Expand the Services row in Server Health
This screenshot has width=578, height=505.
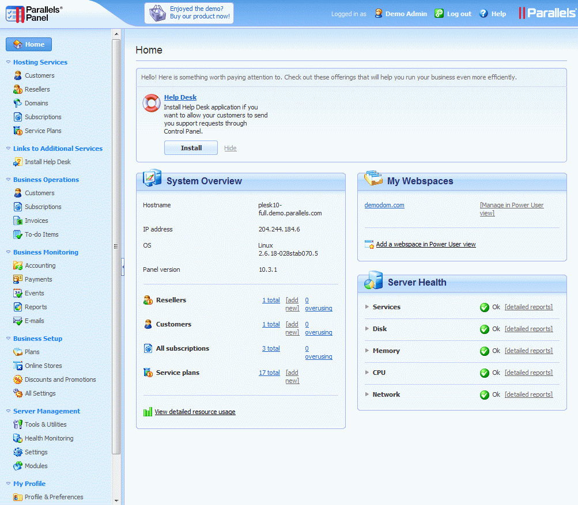pos(367,307)
